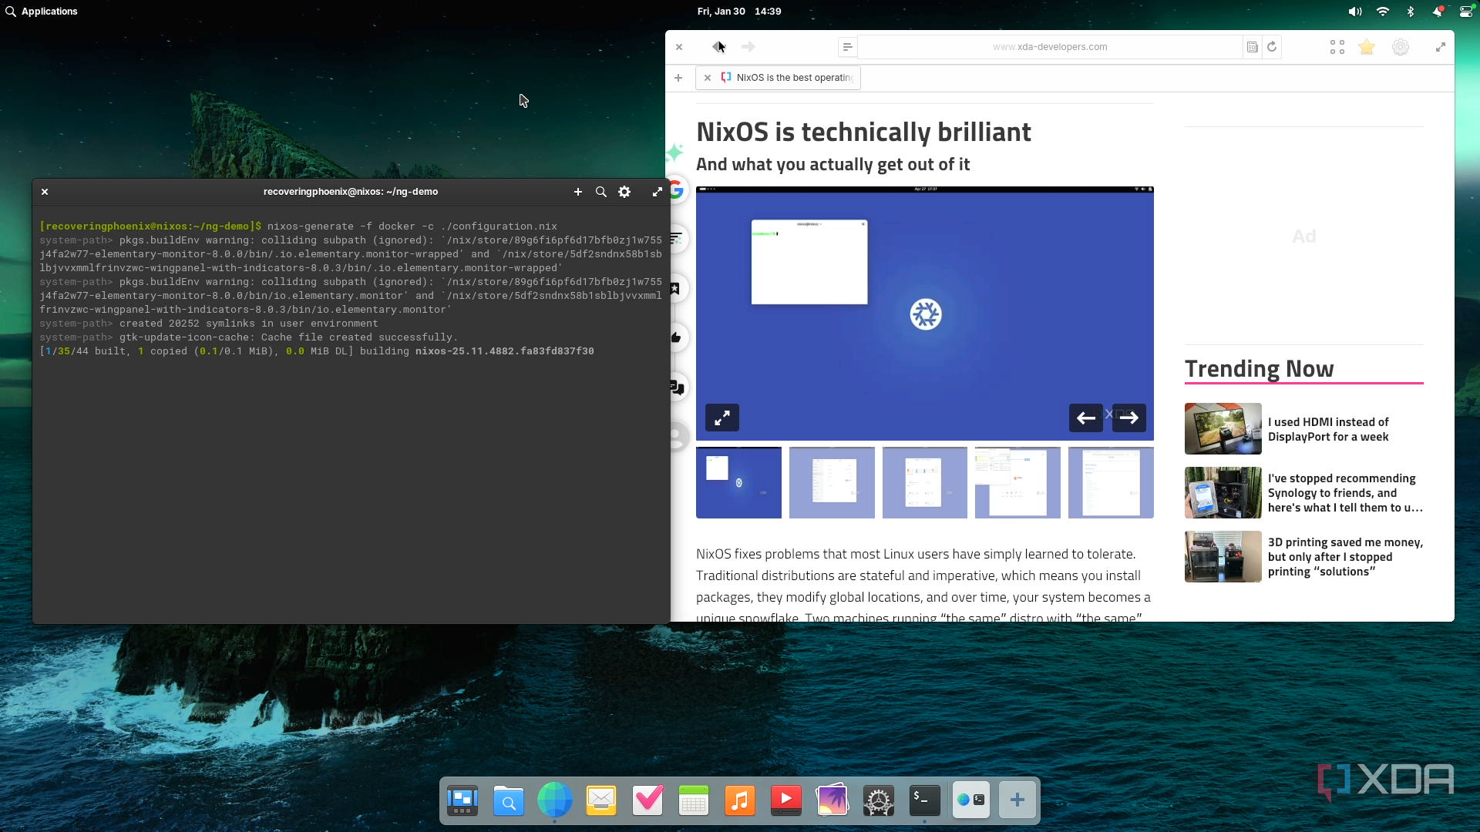Open date and time indicator in panel
The height and width of the screenshot is (832, 1480).
739,12
